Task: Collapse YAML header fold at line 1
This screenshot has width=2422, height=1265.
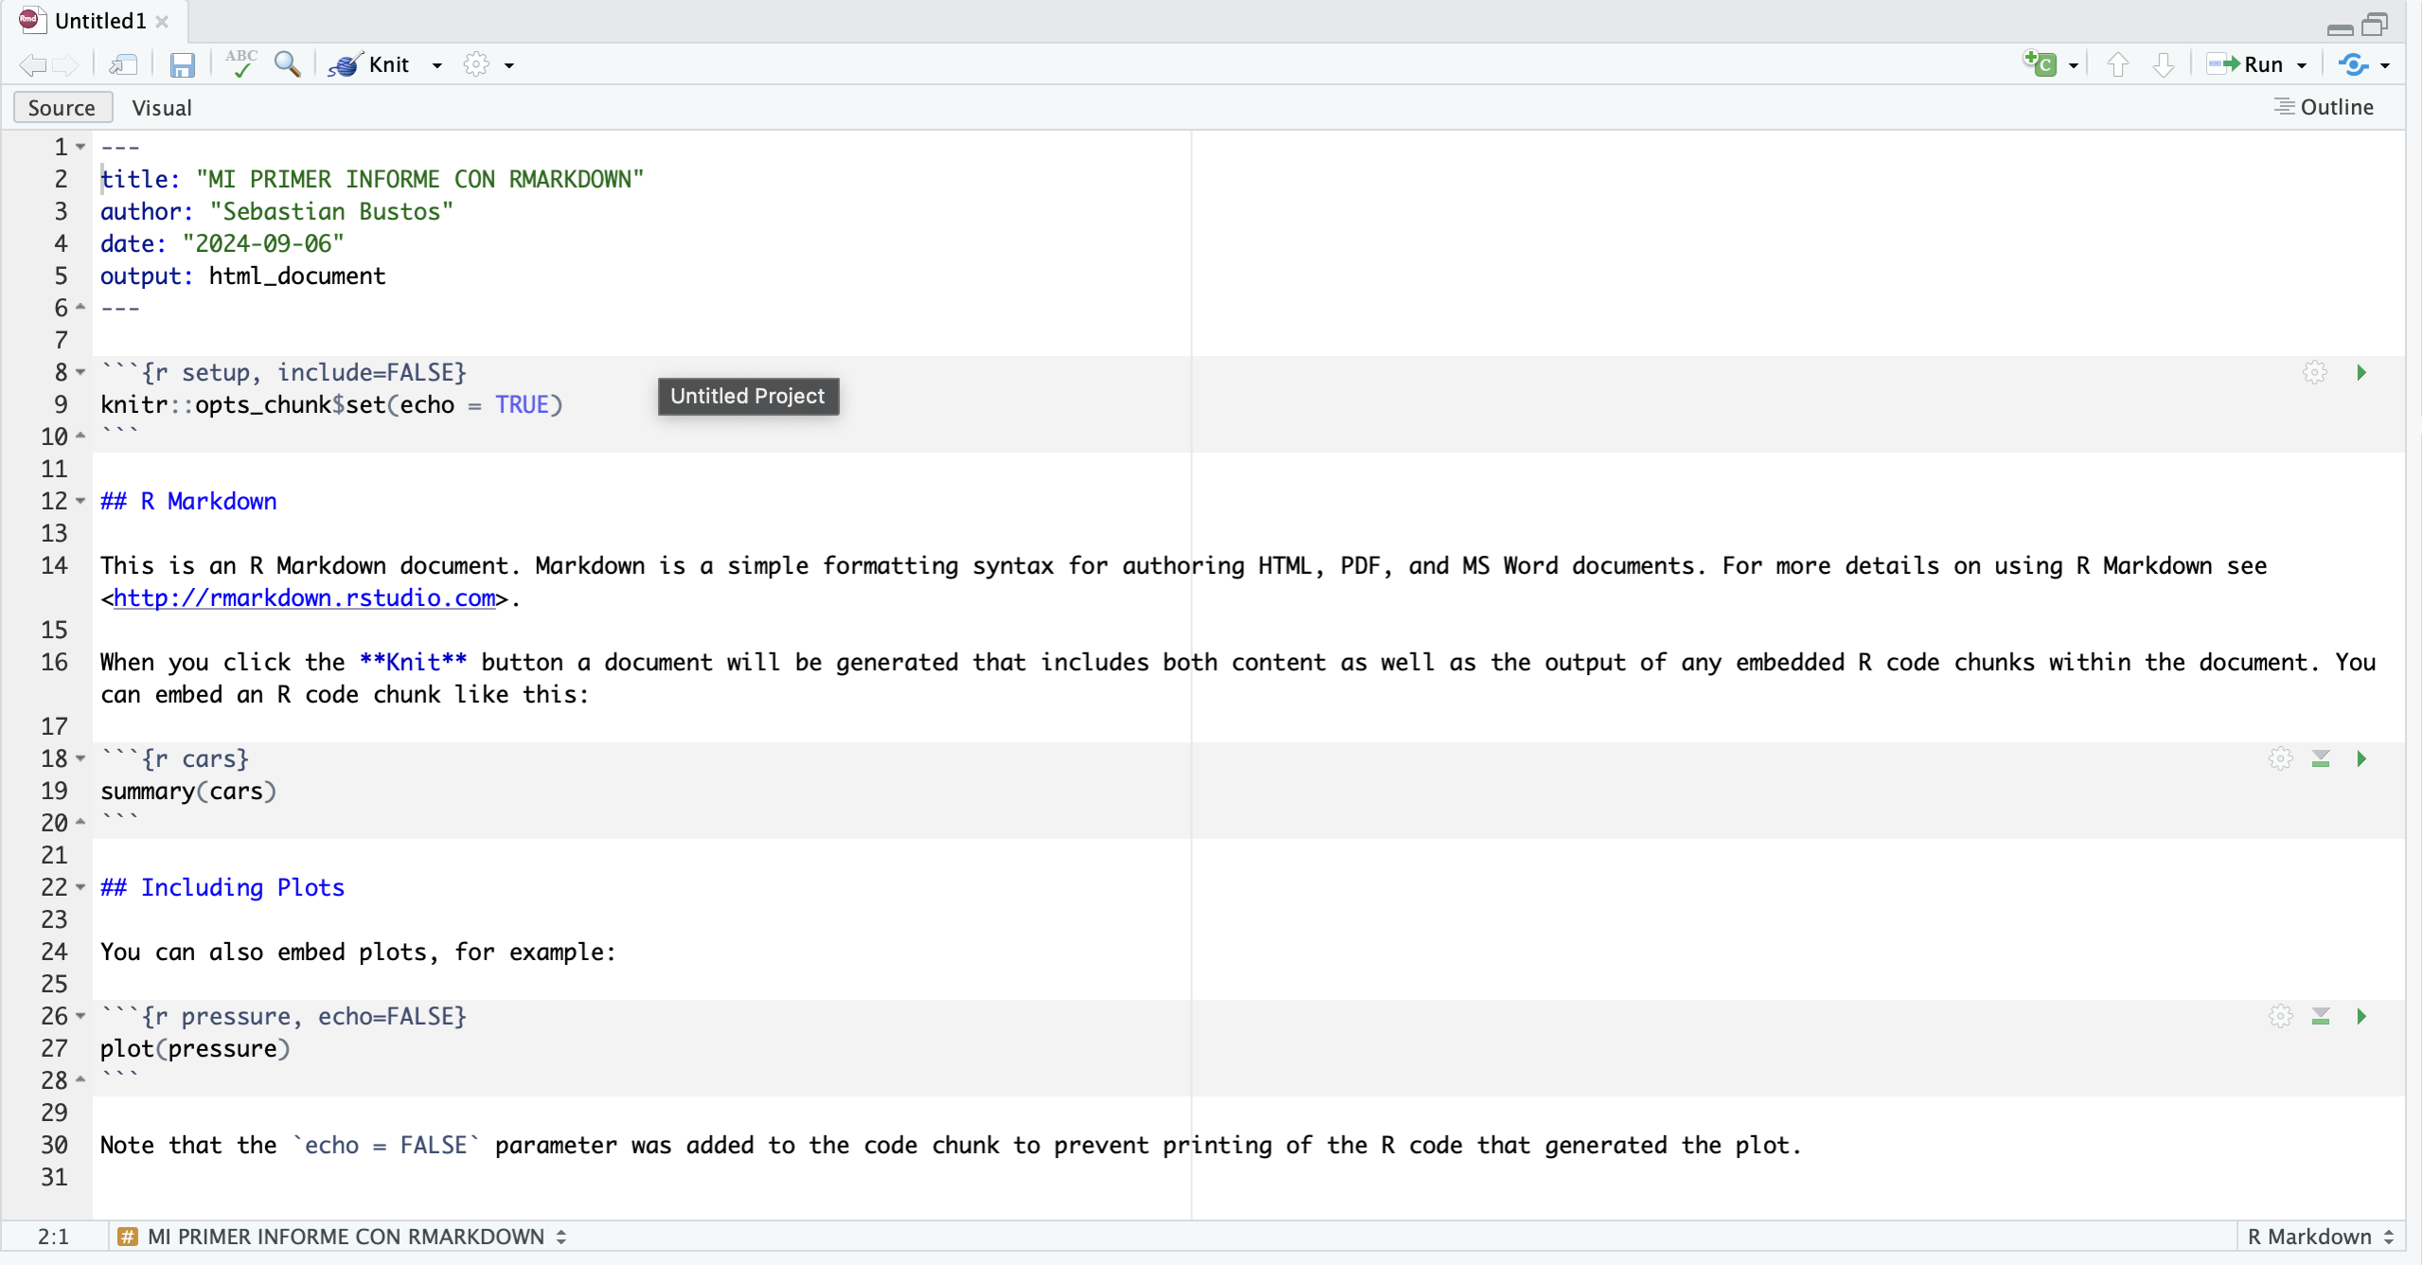Action: point(80,147)
